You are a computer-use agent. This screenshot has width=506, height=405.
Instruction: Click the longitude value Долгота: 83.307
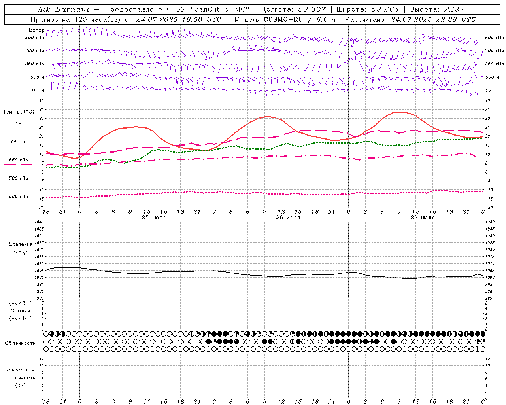(x=293, y=9)
